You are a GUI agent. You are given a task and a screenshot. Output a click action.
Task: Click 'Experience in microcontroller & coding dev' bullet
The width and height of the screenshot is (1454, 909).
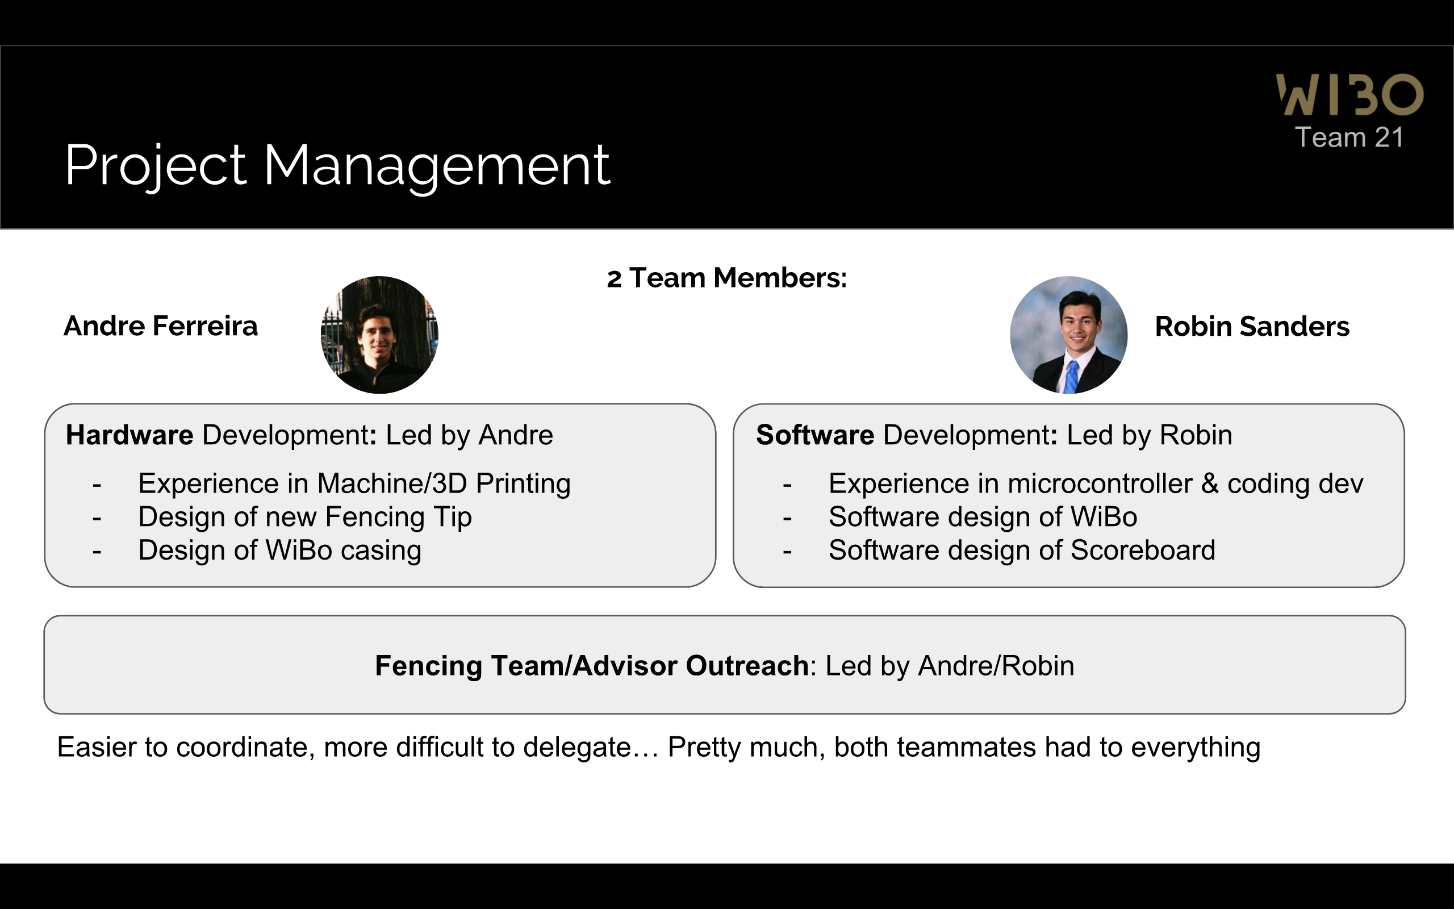1095,483
